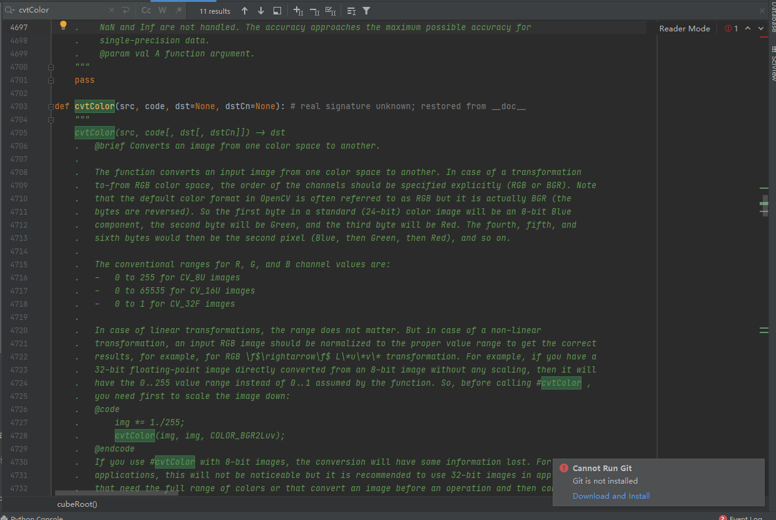
Task: Collapse the cvtColor docstring fold arrow
Action: (x=51, y=119)
